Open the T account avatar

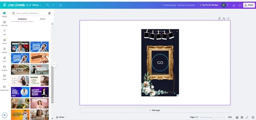click(223, 5)
